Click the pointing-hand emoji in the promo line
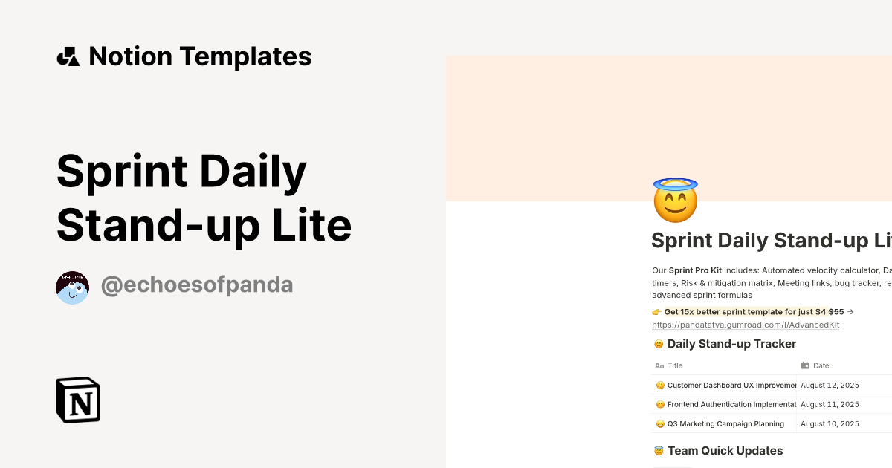This screenshot has height=468, width=892. tap(657, 312)
